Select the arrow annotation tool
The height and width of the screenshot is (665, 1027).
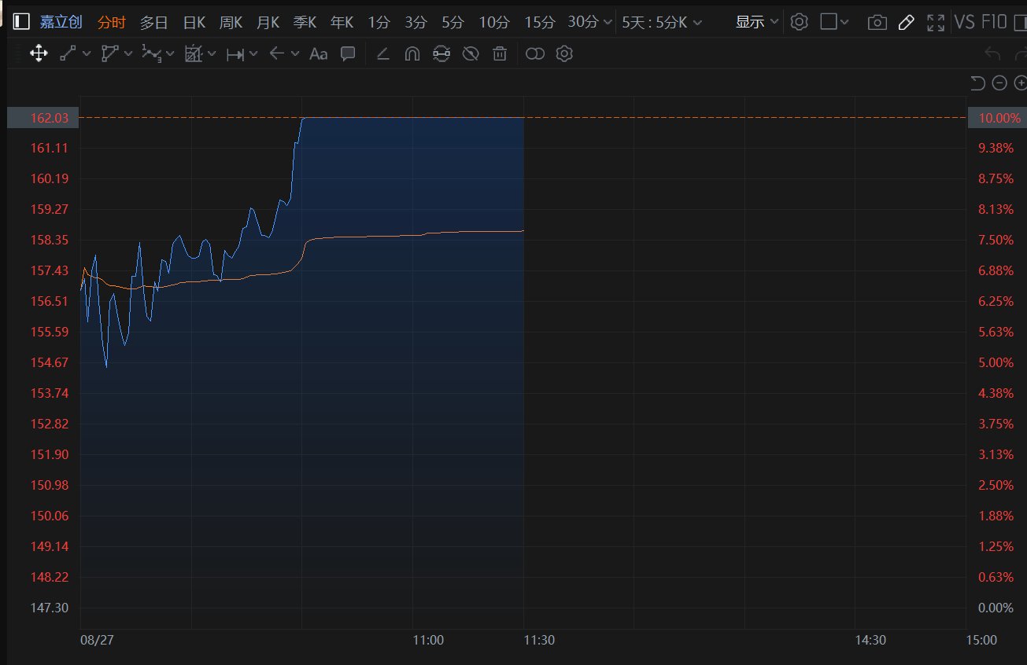tap(276, 54)
